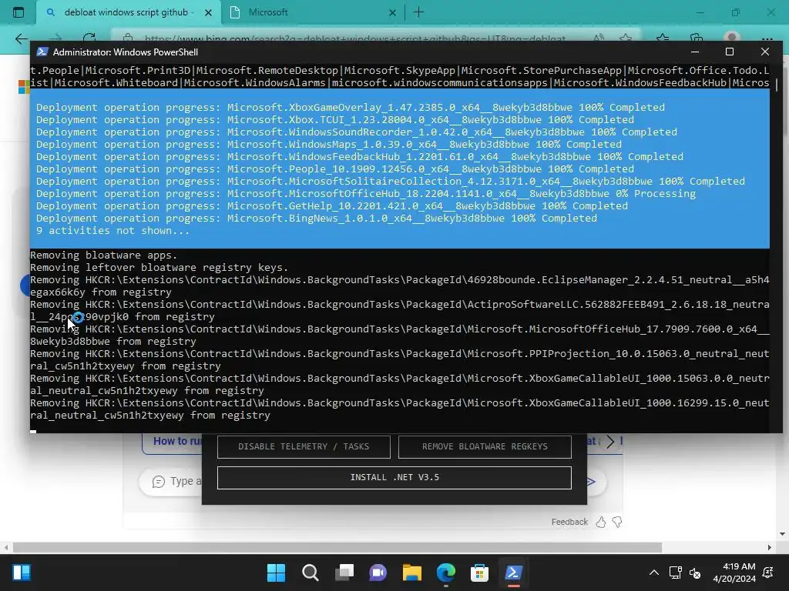Screen dimensions: 789x591
Task: Open the notifications bell icon
Action: pyautogui.click(x=768, y=573)
